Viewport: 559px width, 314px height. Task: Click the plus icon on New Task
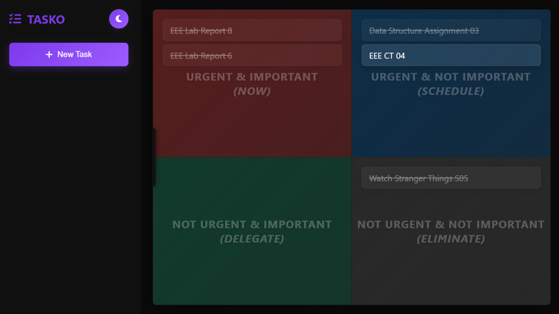(49, 55)
